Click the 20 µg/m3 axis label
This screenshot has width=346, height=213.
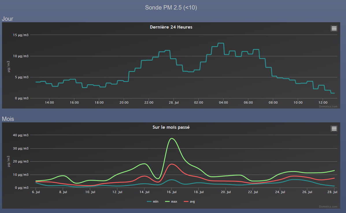pyautogui.click(x=21, y=161)
